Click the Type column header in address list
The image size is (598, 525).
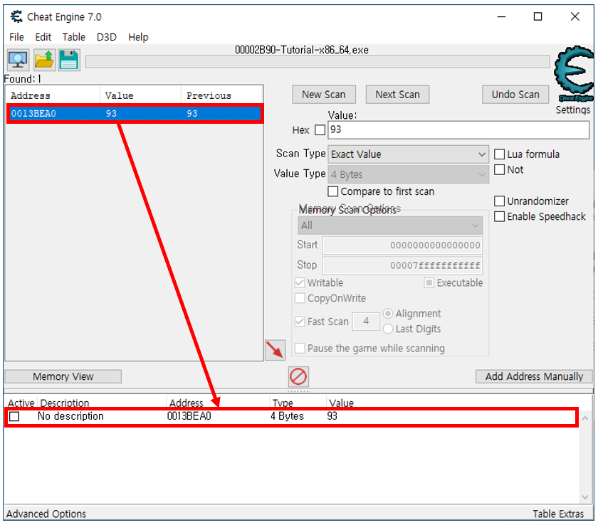point(283,403)
